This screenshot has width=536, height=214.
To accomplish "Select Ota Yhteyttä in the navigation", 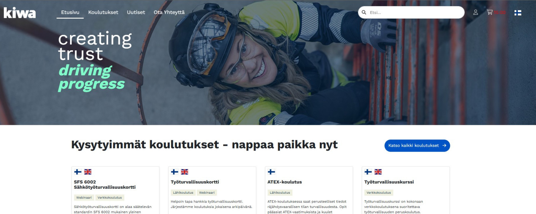I will 169,12.
